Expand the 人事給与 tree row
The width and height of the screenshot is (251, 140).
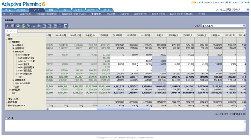13,45
